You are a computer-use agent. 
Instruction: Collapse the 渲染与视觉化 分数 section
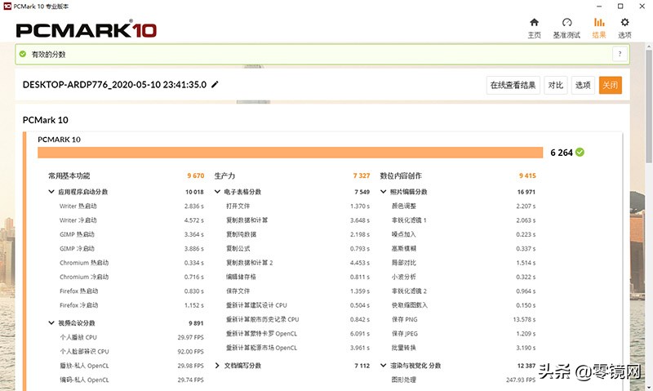click(383, 365)
